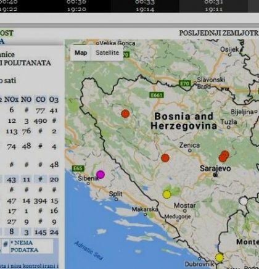Click the magenta marker near Šibenik

[x=101, y=175]
